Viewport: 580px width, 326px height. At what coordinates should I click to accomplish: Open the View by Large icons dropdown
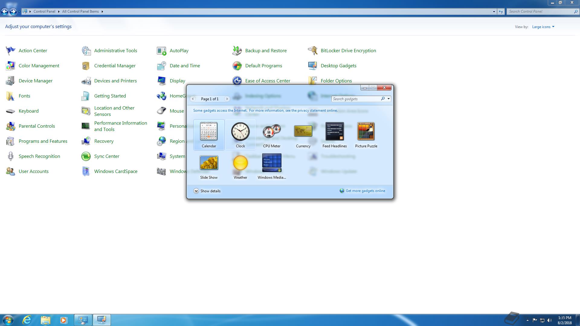pyautogui.click(x=543, y=27)
